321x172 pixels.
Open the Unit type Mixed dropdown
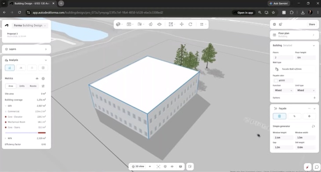coord(306,90)
